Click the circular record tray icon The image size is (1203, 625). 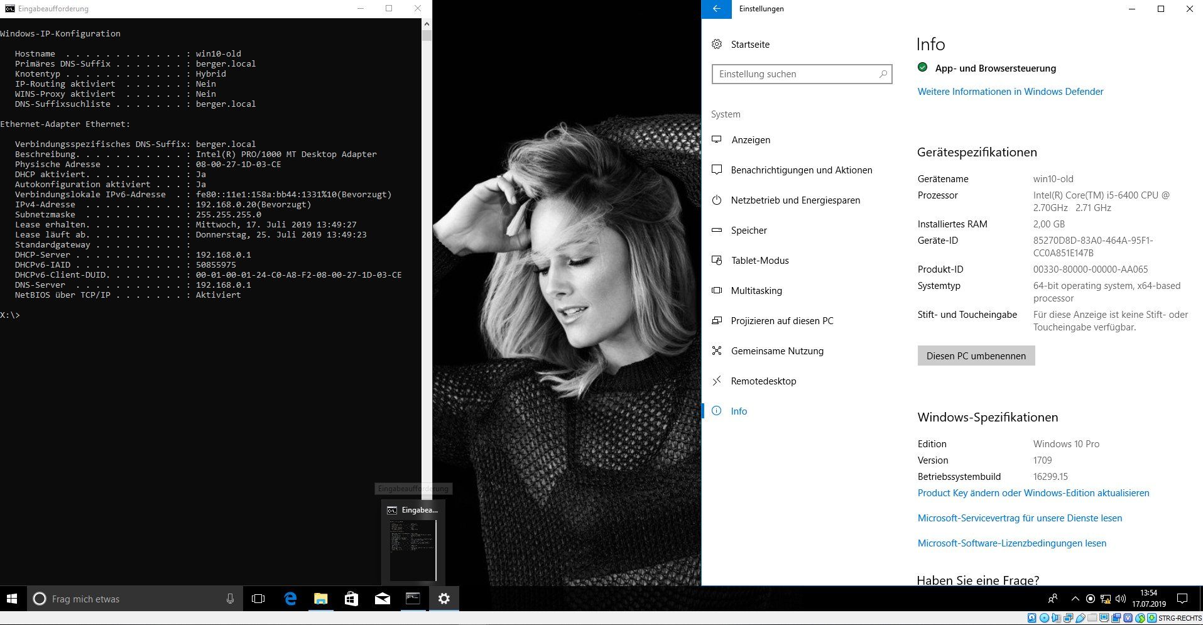click(1091, 599)
